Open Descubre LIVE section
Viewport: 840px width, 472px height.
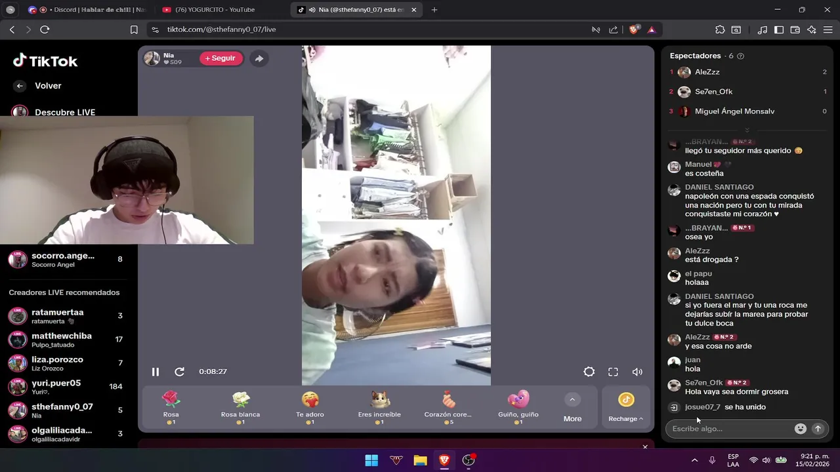click(65, 112)
